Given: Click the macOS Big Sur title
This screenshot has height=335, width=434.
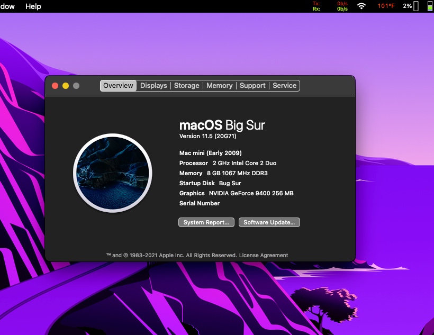Looking at the screenshot, I should click(222, 125).
